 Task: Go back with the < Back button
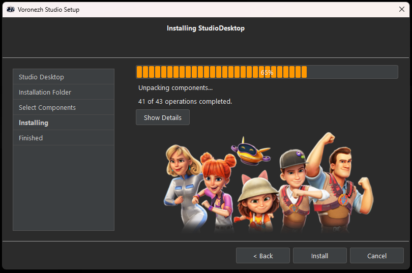click(263, 255)
